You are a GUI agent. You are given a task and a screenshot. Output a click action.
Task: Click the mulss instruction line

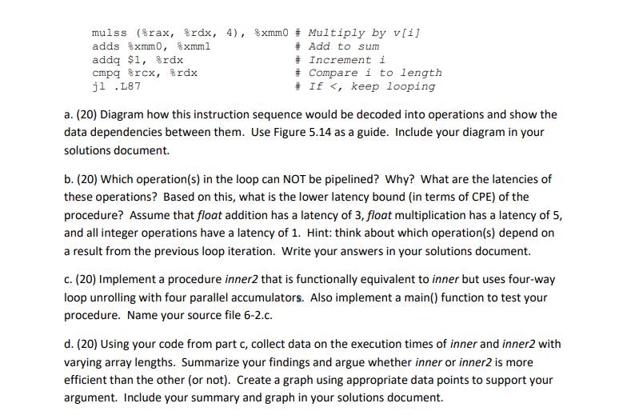[190, 33]
